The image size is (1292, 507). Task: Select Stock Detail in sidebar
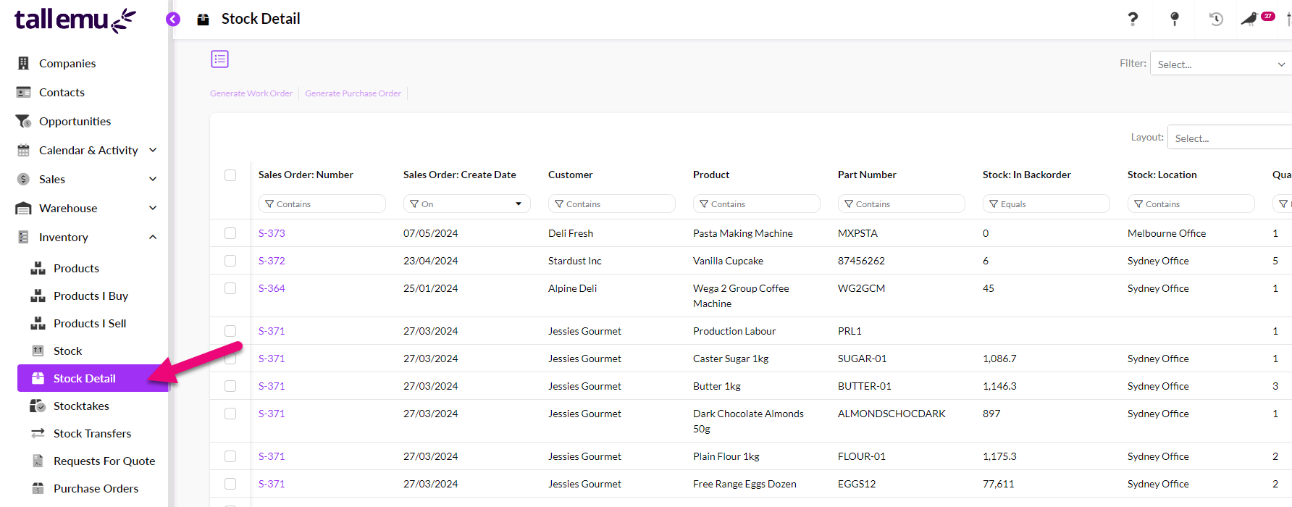93,378
